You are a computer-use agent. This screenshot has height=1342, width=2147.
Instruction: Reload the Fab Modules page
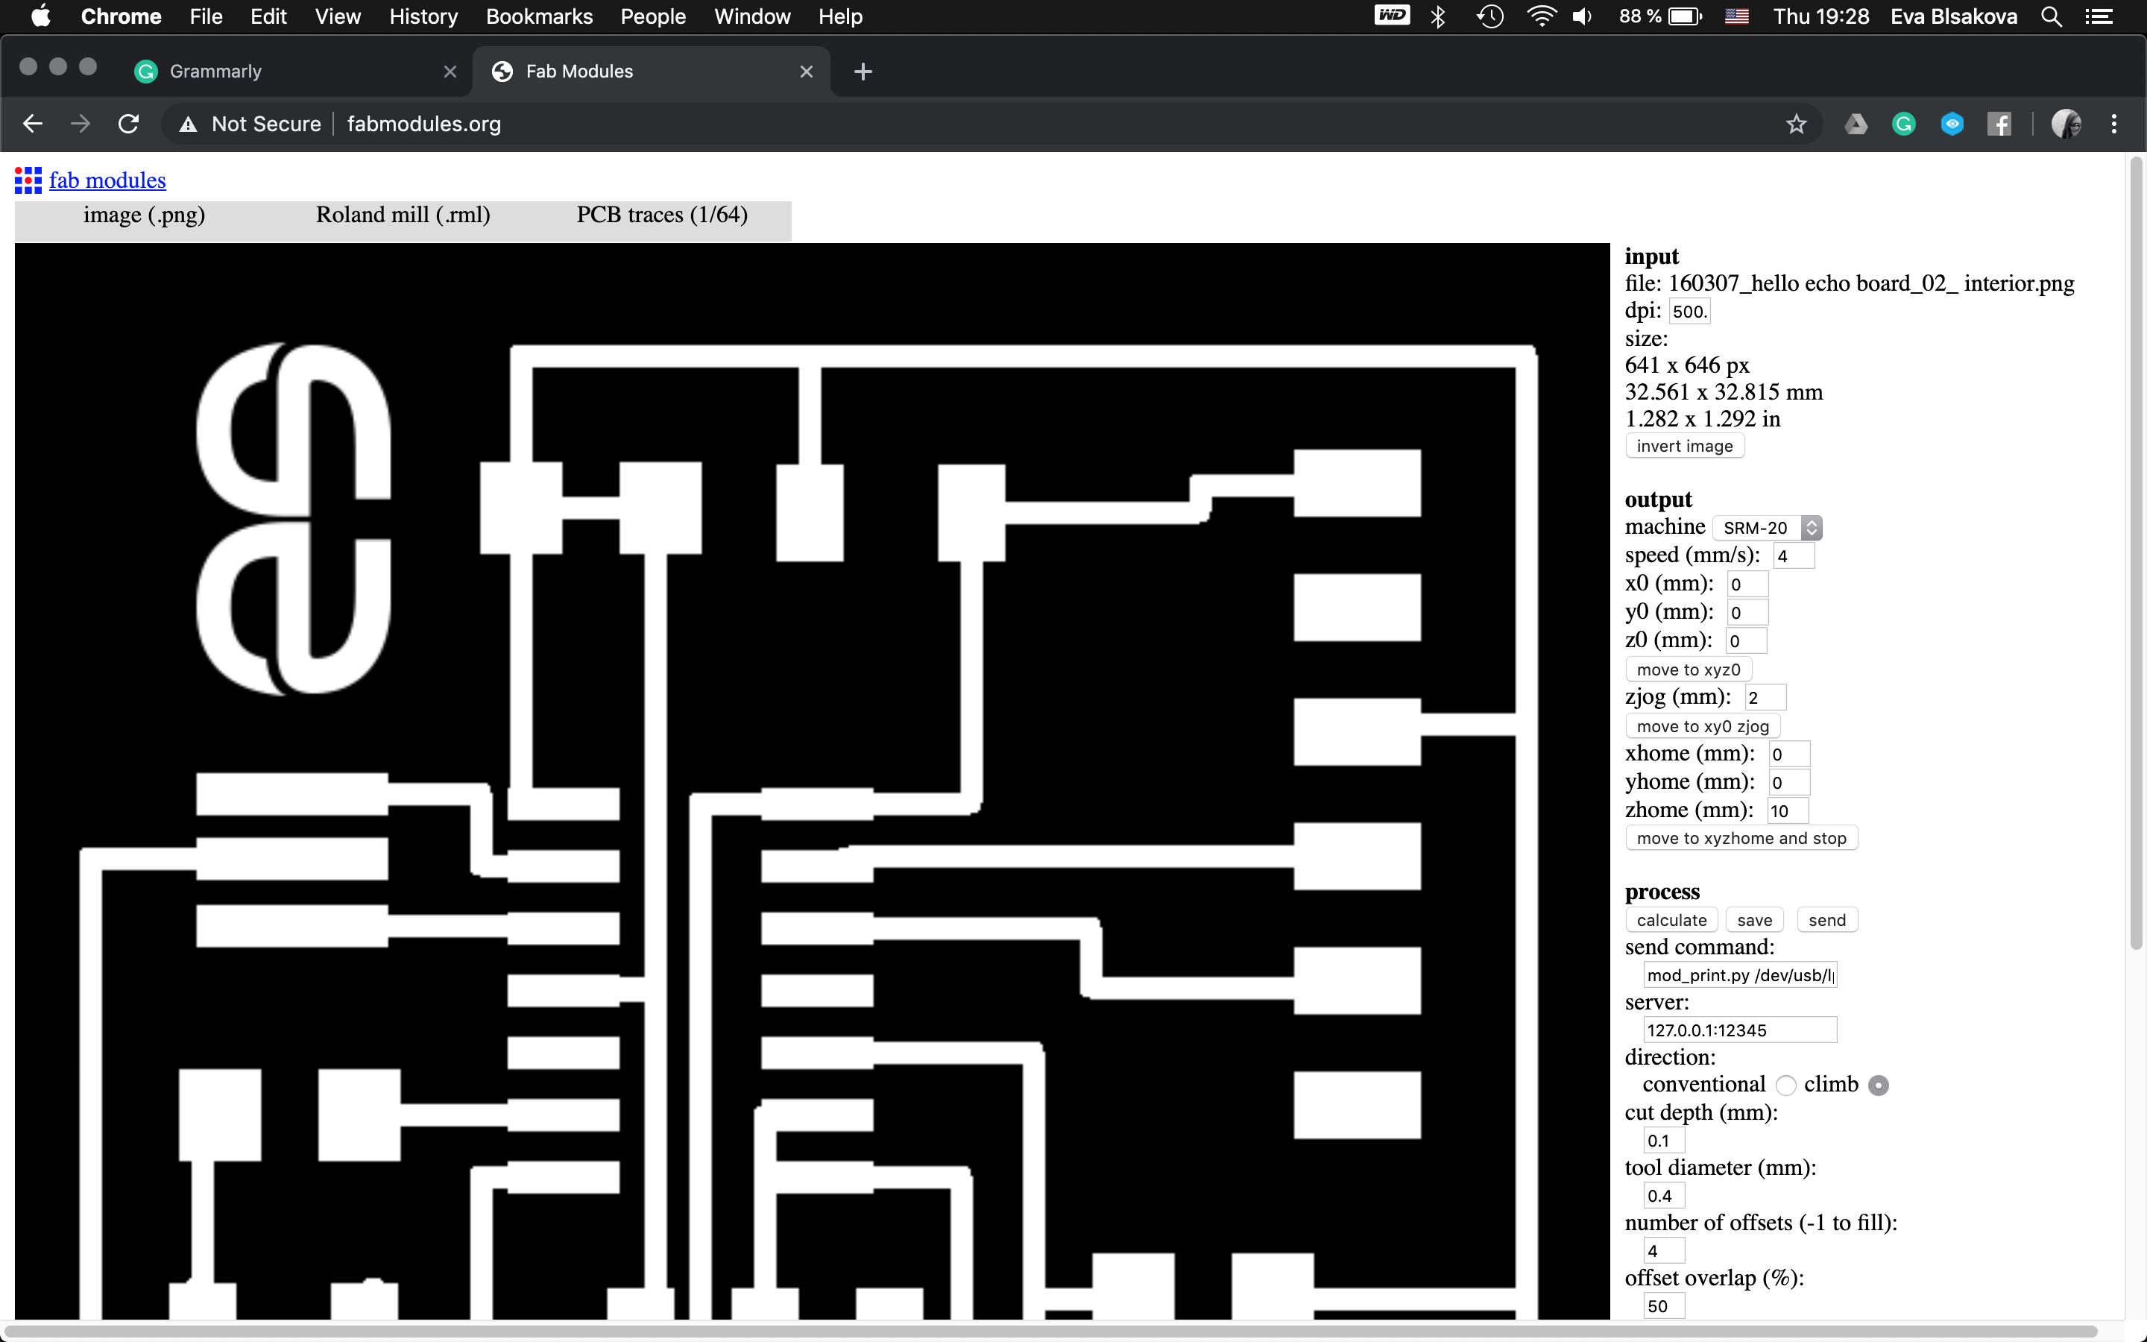(x=129, y=125)
